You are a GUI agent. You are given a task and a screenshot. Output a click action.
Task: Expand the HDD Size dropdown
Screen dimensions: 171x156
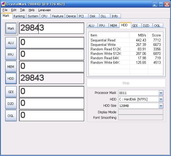coord(161,106)
